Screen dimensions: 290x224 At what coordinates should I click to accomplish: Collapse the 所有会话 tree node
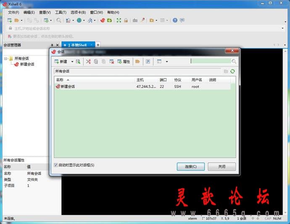pyautogui.click(x=5, y=59)
